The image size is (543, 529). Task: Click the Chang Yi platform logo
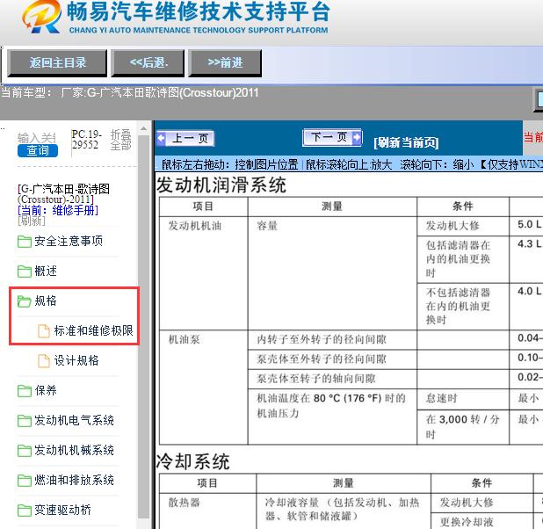coord(41,17)
